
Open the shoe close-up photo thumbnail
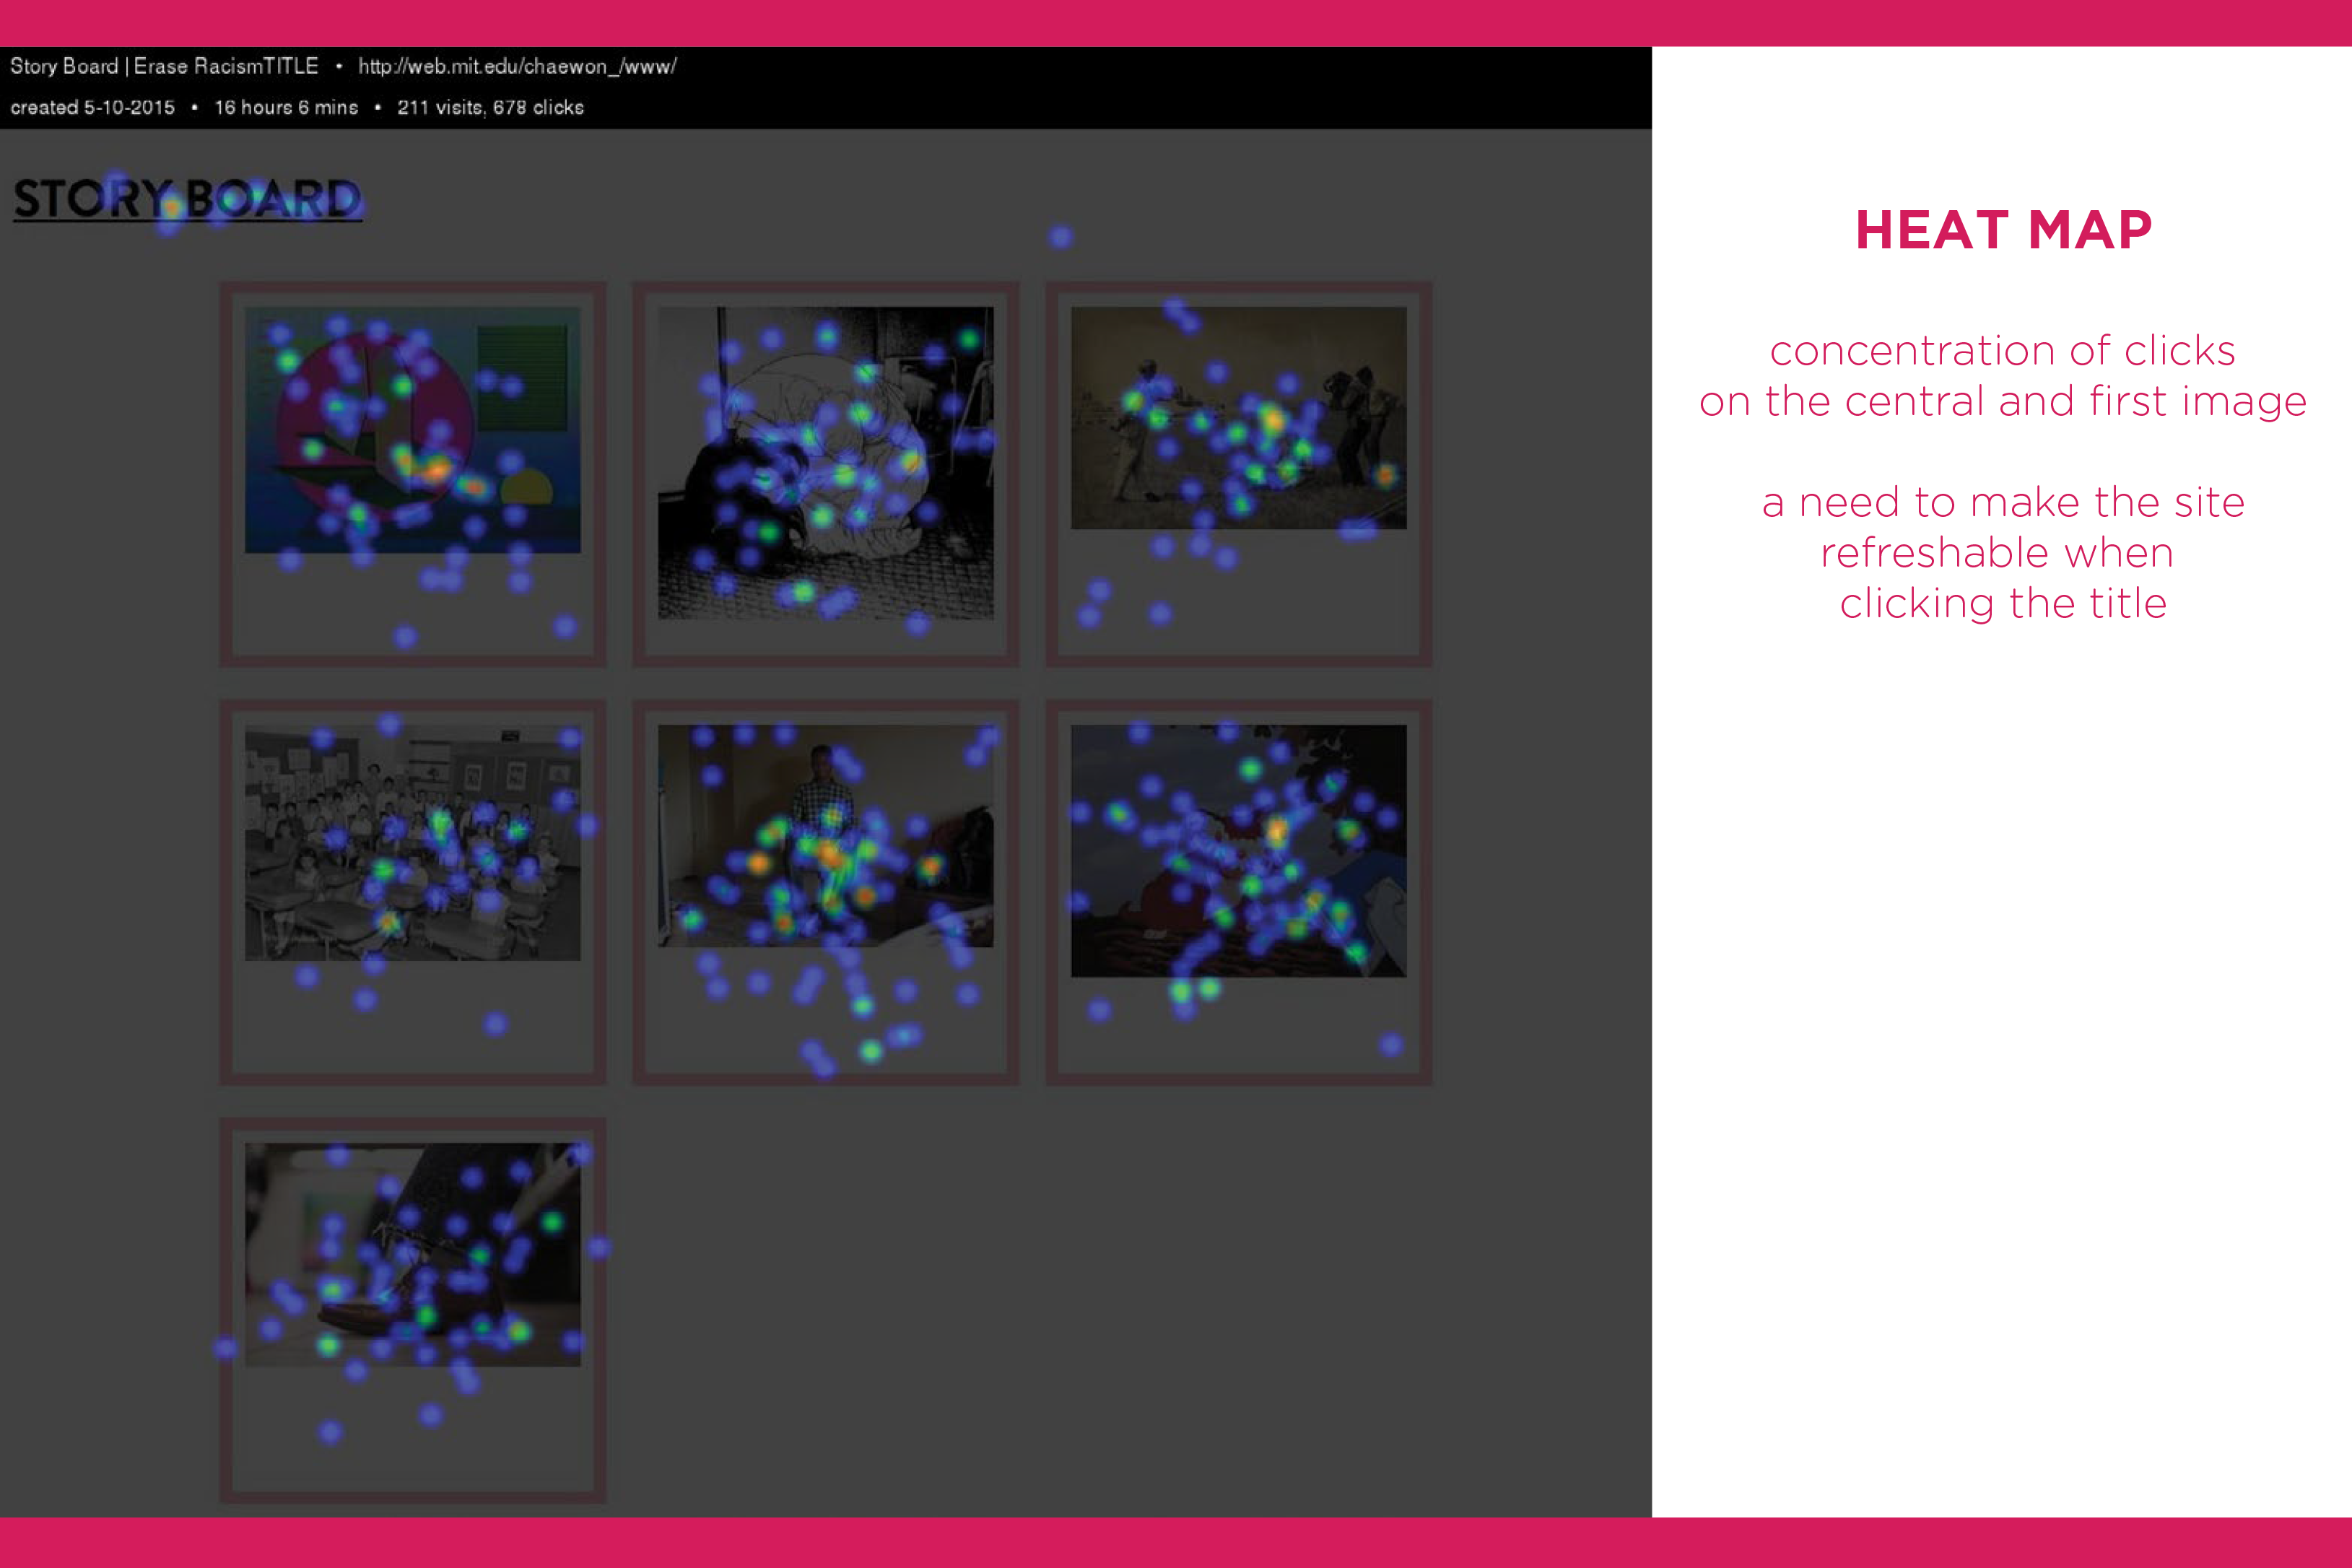[412, 1255]
